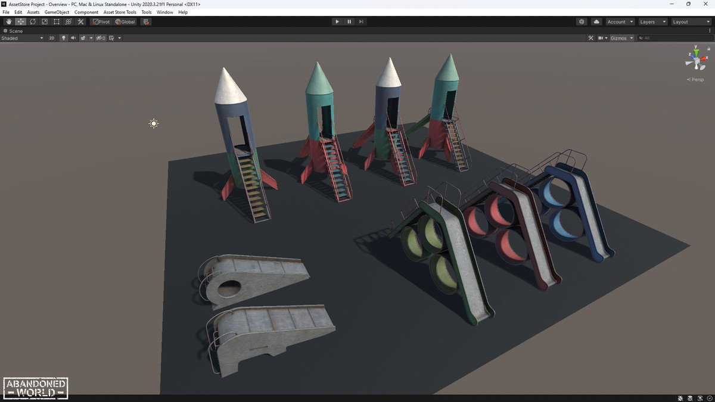Image resolution: width=715 pixels, height=402 pixels.
Task: Open the Account dropdown
Action: point(620,21)
